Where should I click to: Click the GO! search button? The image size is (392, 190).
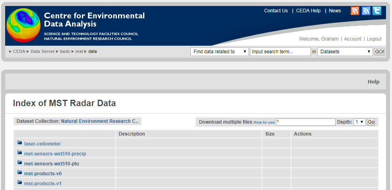379,52
